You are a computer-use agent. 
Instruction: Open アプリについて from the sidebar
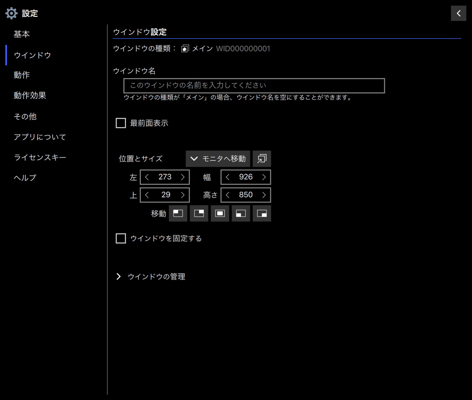[x=40, y=137]
